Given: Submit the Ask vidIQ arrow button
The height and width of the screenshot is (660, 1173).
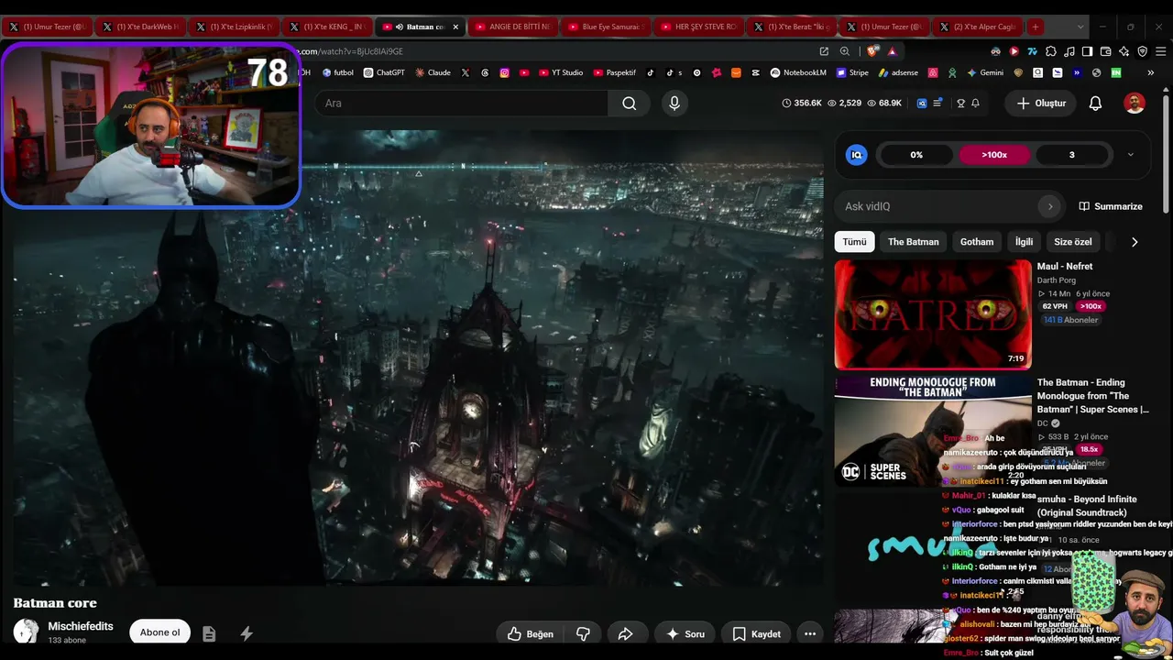Looking at the screenshot, I should tap(1050, 206).
